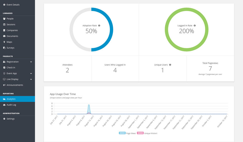Screen dimensions: 243x142
Task: Toggle the Unique Visitors legend swatch
Action: [140, 133]
